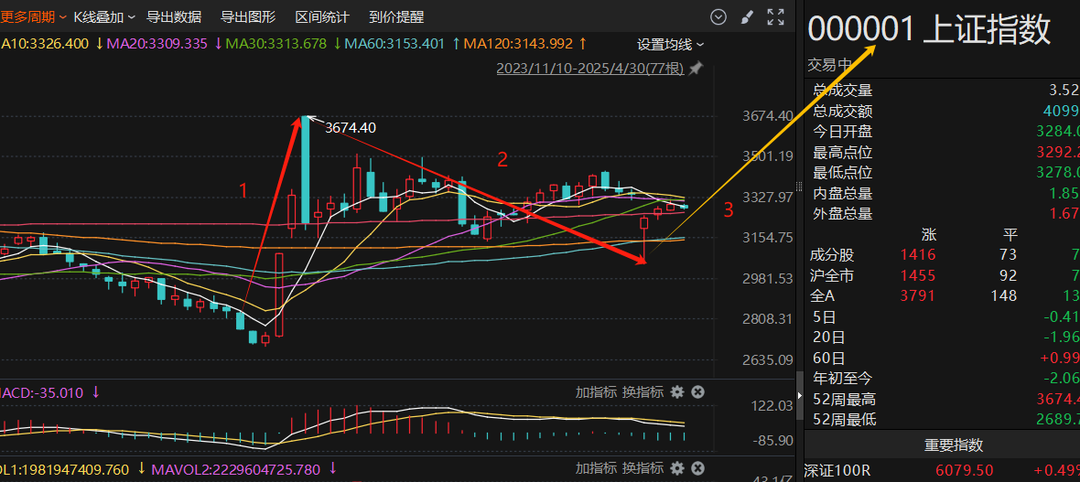Click 导出数据 export data
This screenshot has height=482, width=1080.
[174, 17]
